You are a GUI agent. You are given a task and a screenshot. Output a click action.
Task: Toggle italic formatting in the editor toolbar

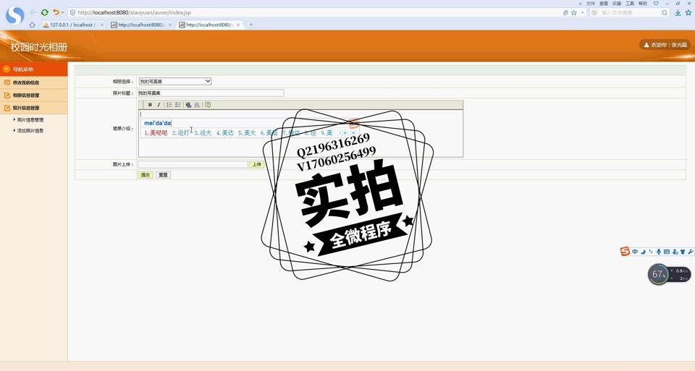click(159, 105)
